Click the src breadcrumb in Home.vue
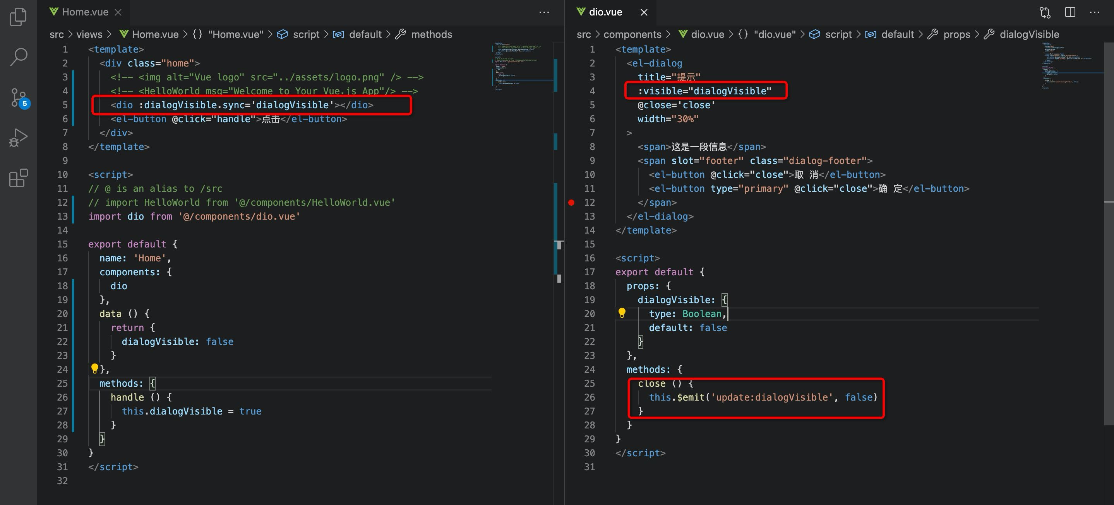 tap(57, 34)
